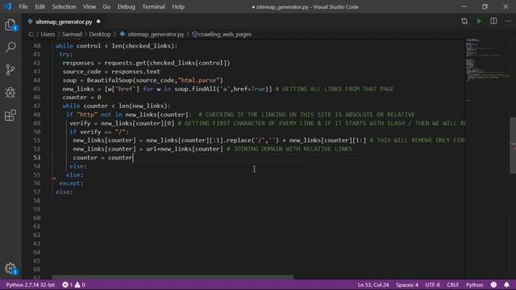Click the Desktop breadcrumb segment
516x290 pixels.
(100, 34)
